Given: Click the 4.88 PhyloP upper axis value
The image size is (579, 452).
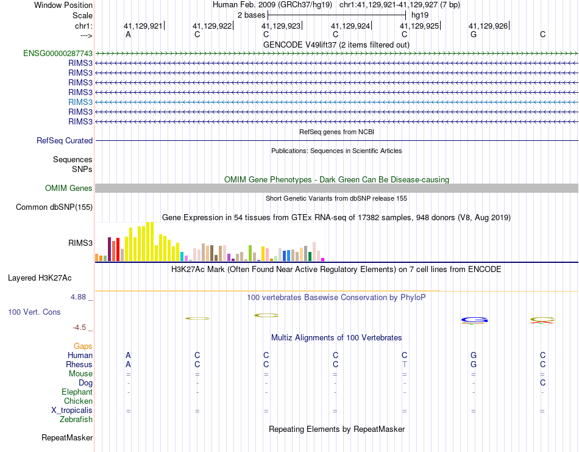Looking at the screenshot, I should [x=78, y=297].
